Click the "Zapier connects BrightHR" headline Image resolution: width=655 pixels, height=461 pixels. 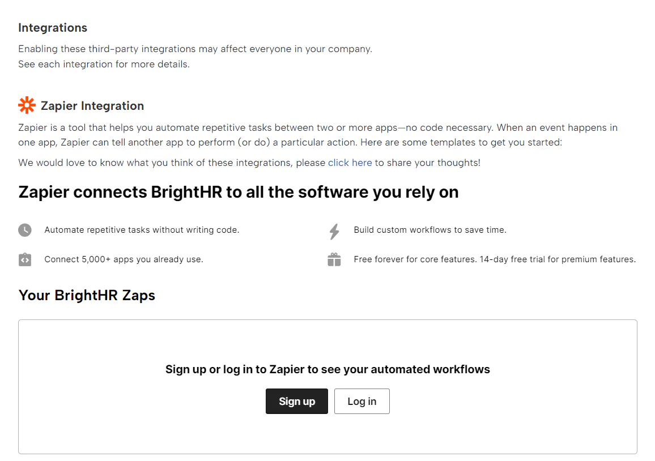point(238,192)
